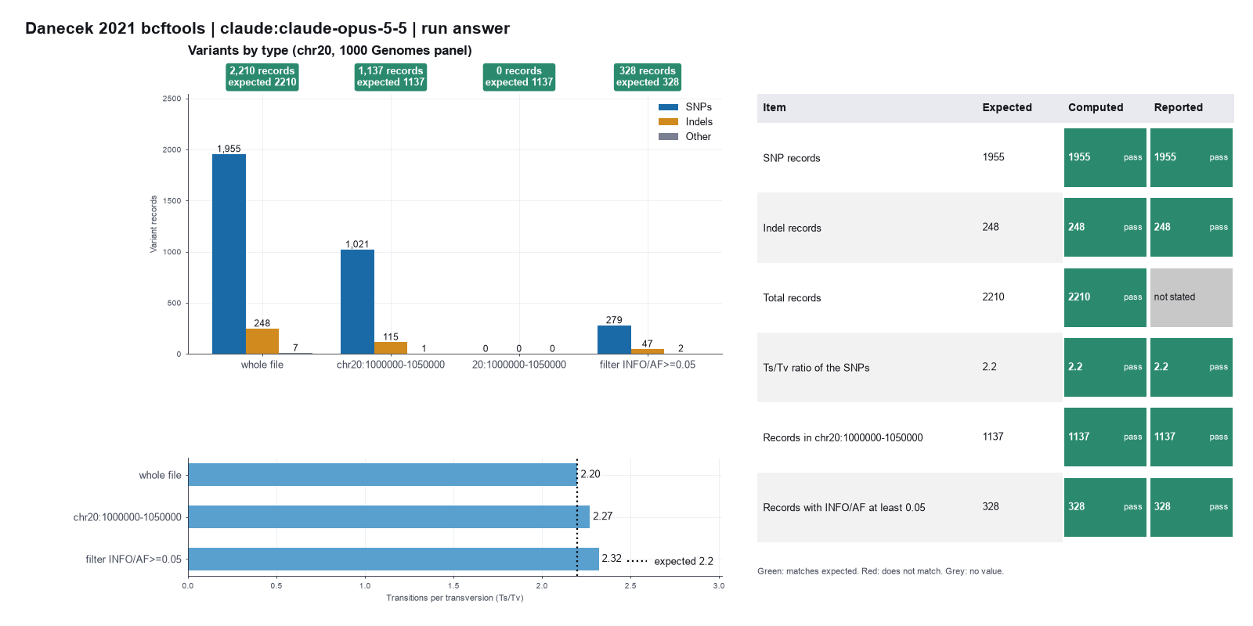Click the 'Reported' column header
Screen dimensions: 1253x626
coord(1178,108)
